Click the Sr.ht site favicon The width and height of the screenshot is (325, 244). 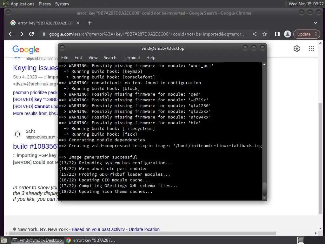[x=17, y=134]
